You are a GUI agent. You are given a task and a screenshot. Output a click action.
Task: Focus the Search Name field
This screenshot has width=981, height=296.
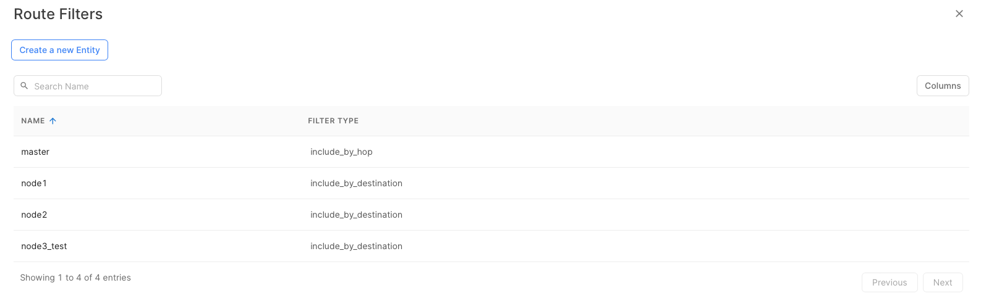(x=93, y=86)
